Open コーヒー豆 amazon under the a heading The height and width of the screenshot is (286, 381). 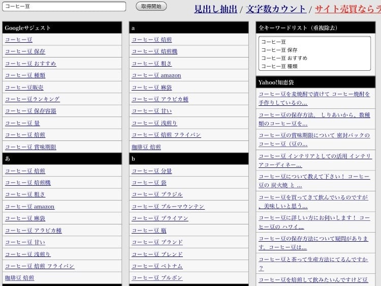(x=156, y=75)
